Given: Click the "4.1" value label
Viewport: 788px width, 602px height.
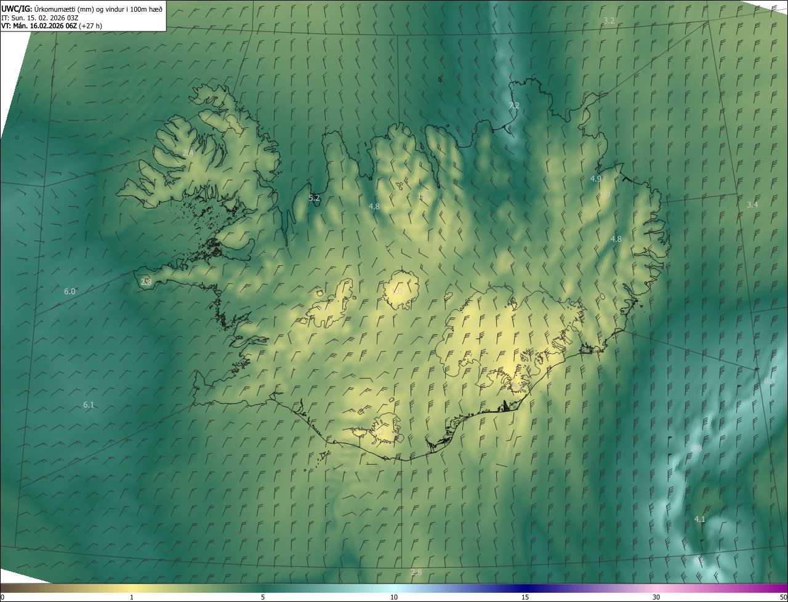Looking at the screenshot, I should pos(699,520).
